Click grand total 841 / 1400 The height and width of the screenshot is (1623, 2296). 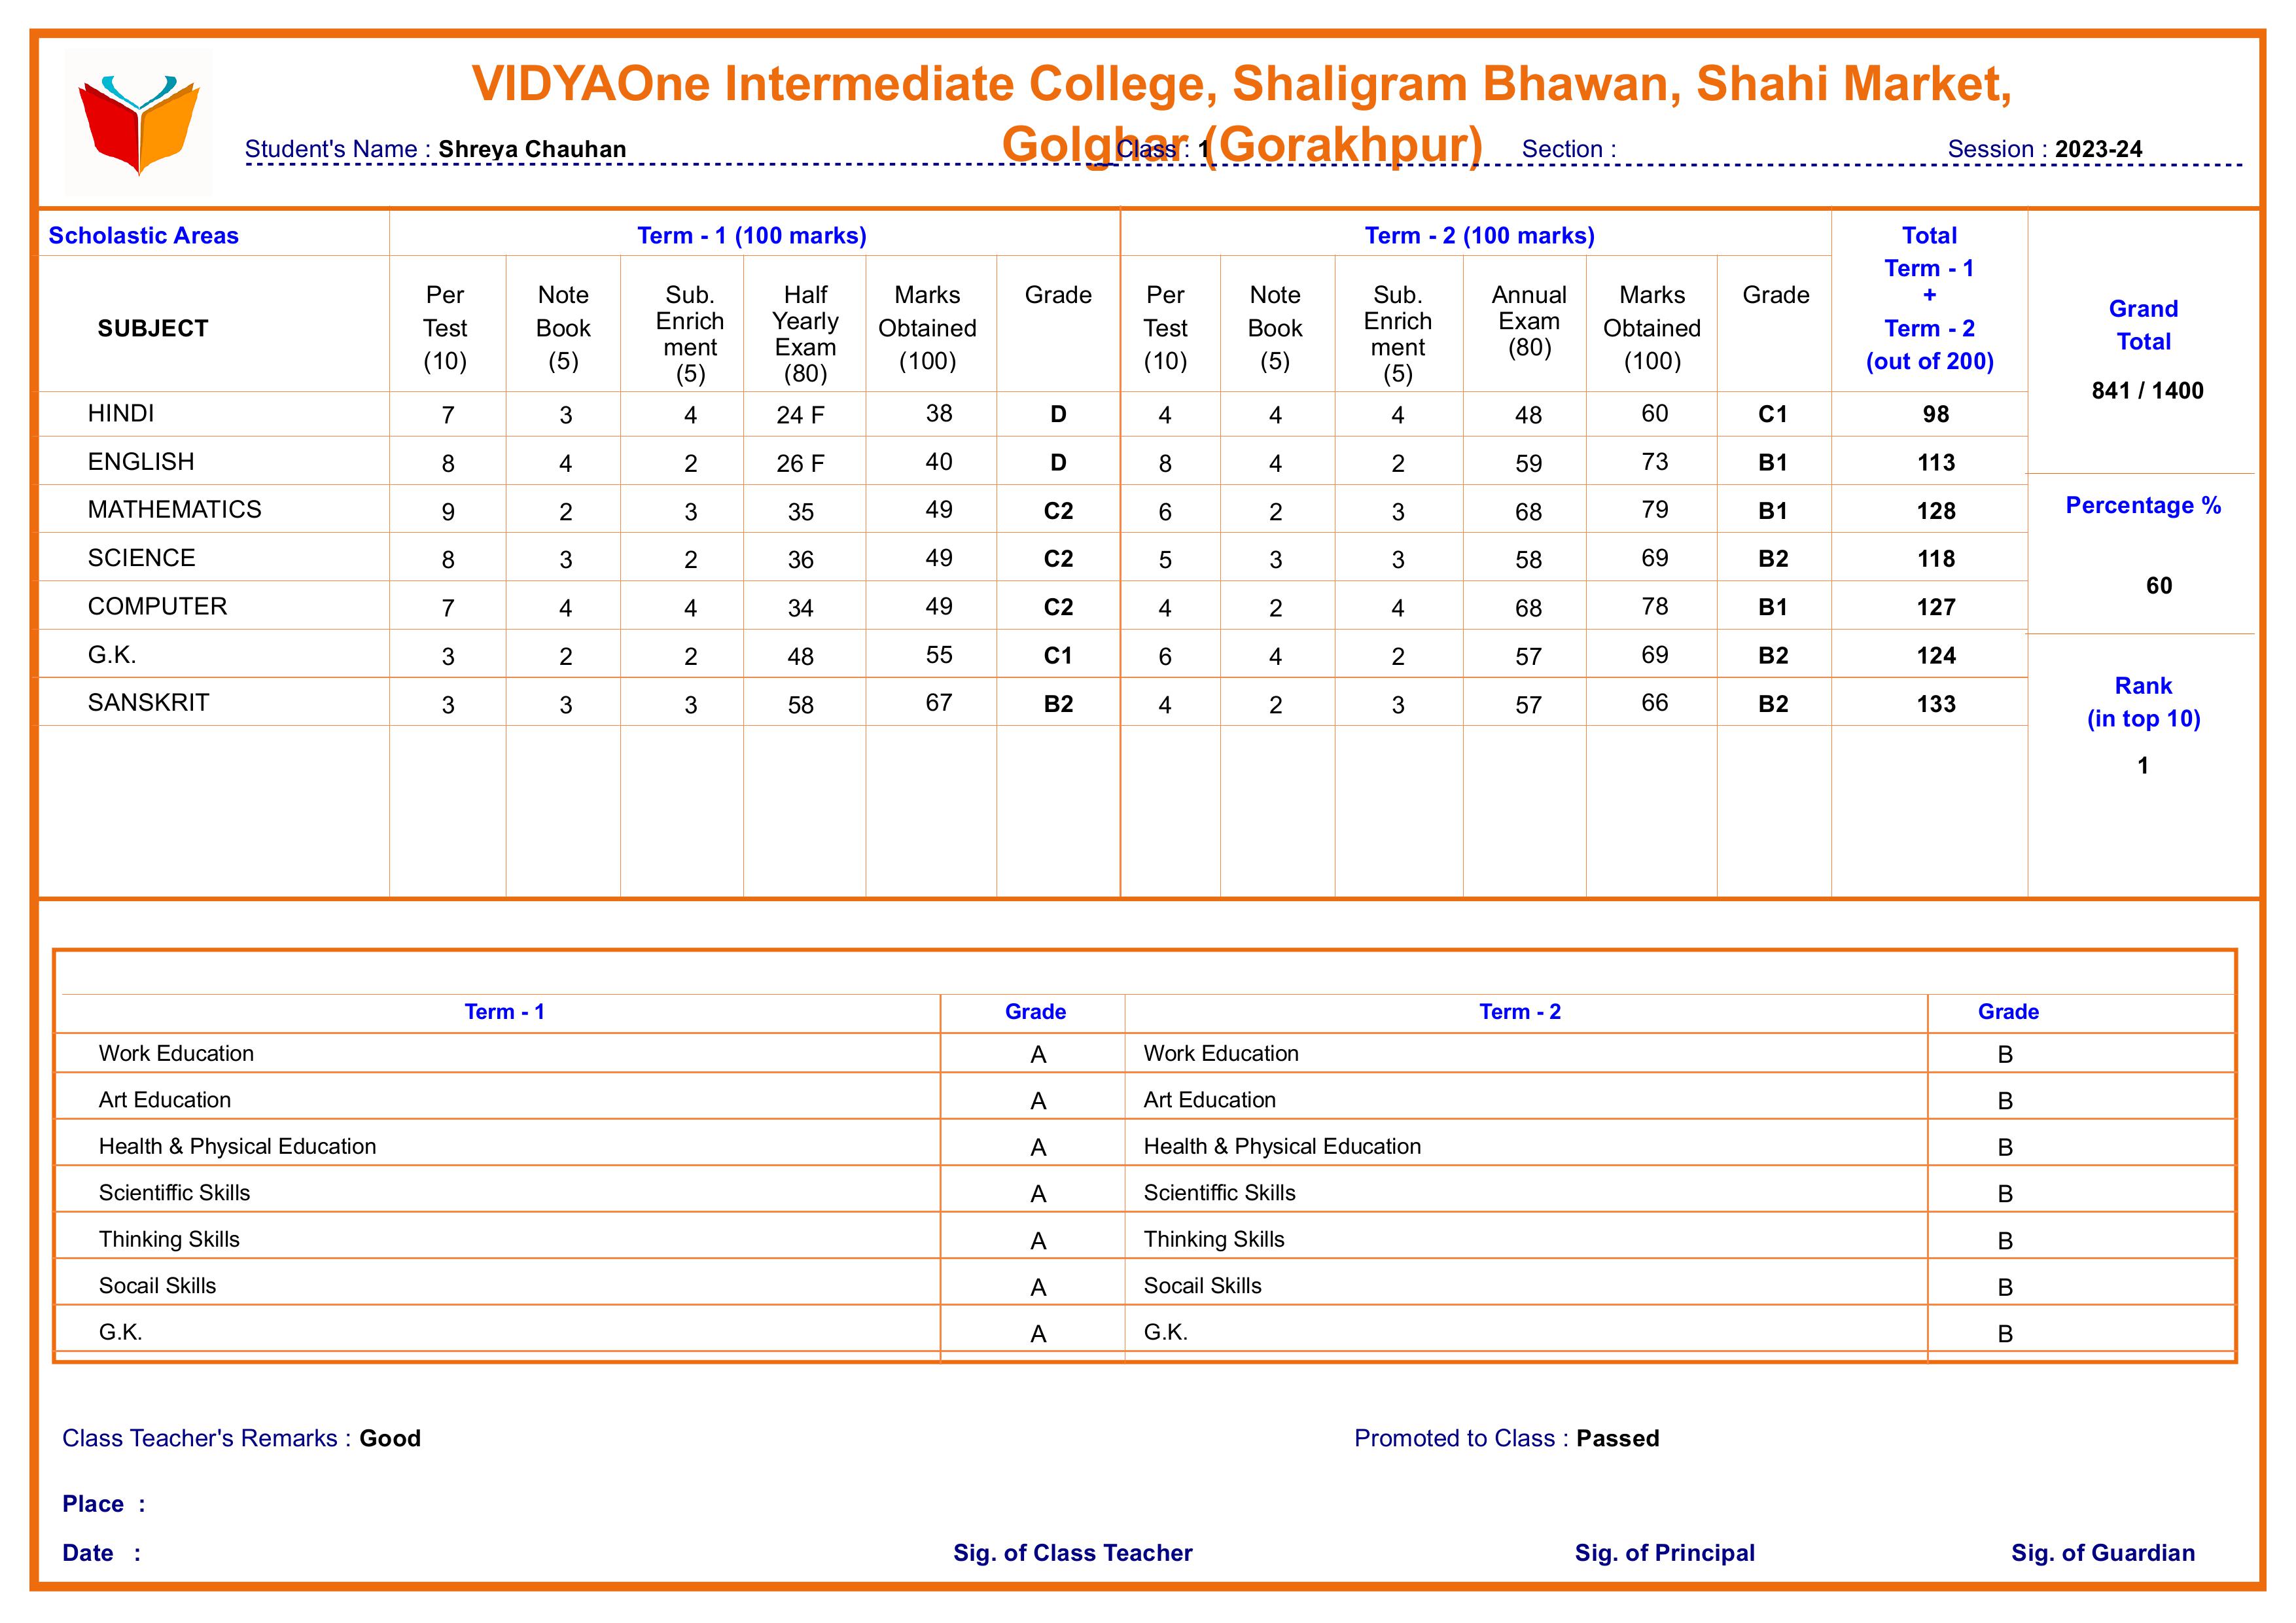click(x=2147, y=390)
